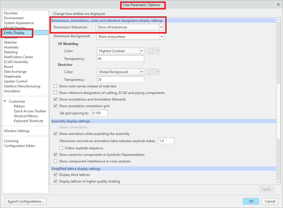Click Sketcher custom color swatch

pos(153,72)
